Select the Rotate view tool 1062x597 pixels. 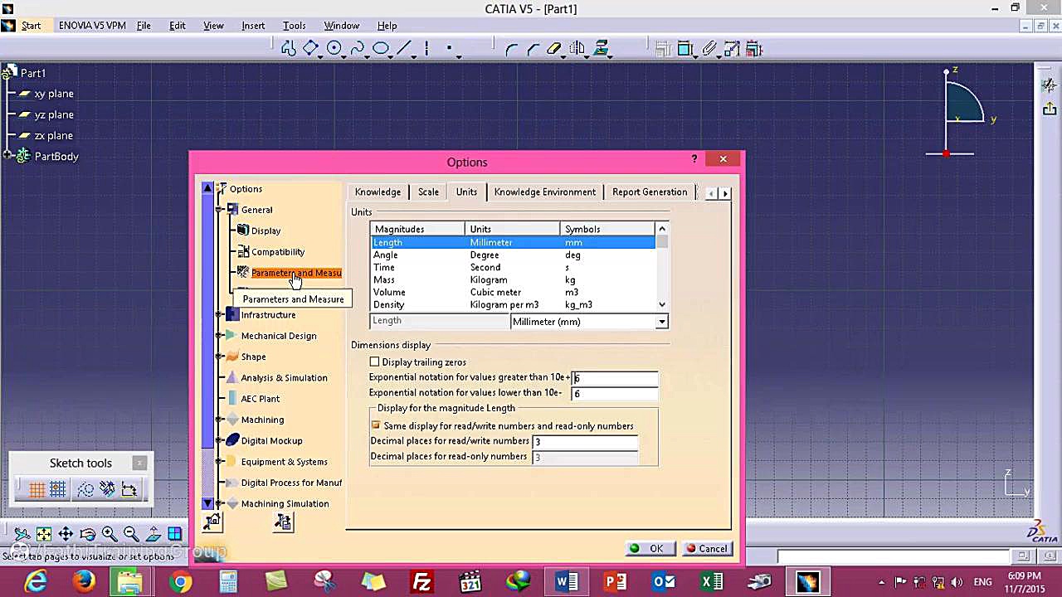[x=87, y=534]
